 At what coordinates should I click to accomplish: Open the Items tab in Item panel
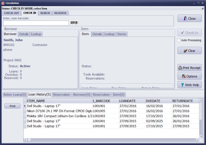(x=122, y=34)
